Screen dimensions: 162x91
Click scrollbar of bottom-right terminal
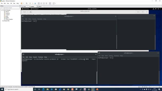coord(159,77)
